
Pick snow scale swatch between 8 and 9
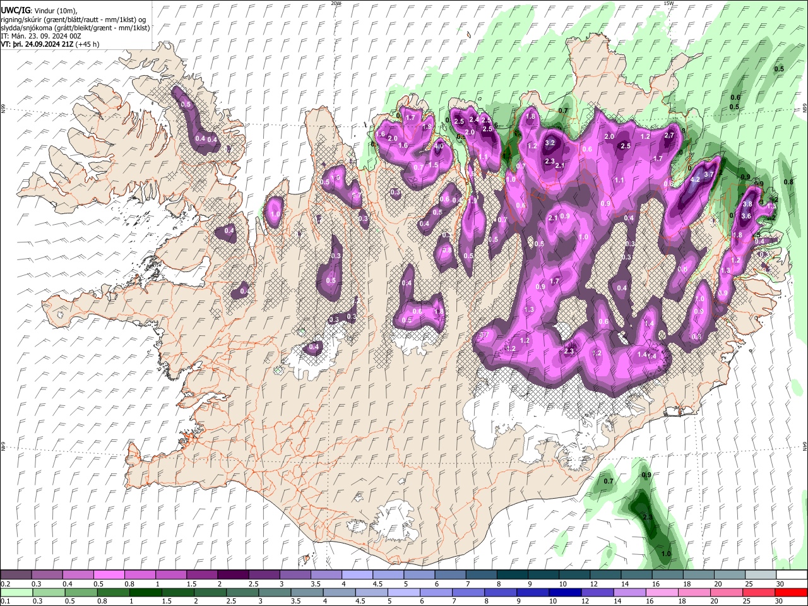(x=513, y=575)
